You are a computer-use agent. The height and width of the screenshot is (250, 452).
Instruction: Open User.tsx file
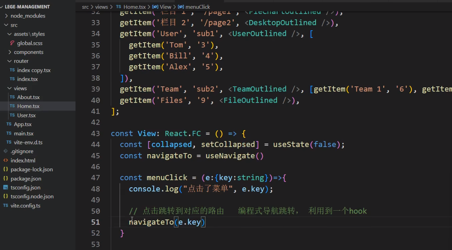pos(26,115)
